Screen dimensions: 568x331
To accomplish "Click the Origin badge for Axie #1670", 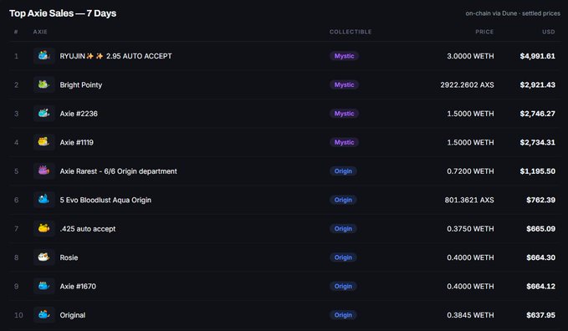I will pos(343,286).
